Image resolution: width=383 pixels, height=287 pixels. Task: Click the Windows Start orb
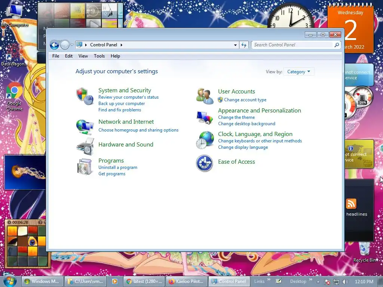pyautogui.click(x=10, y=281)
